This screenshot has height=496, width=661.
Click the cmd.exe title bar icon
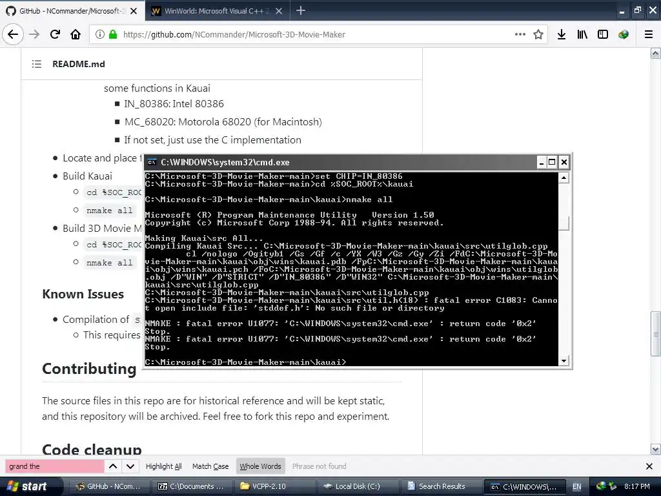[x=152, y=162]
